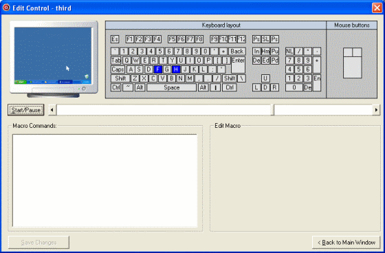Click the Ed (End) key
This screenshot has width=385, height=253.
click(265, 60)
